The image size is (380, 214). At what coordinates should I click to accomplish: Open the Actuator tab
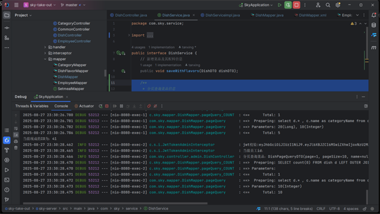[84, 106]
